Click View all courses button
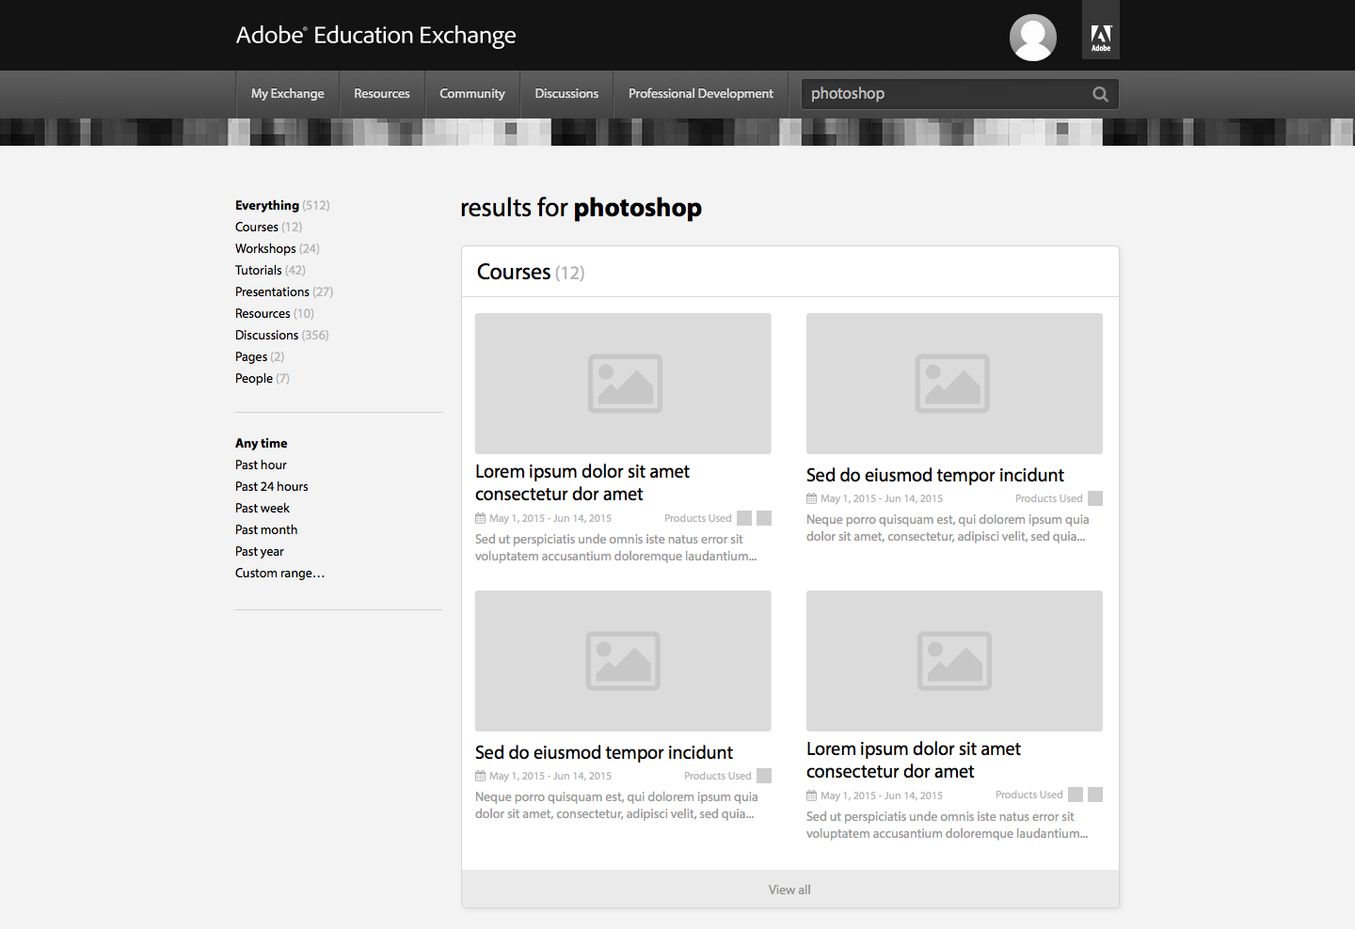This screenshot has height=929, width=1355. (790, 890)
